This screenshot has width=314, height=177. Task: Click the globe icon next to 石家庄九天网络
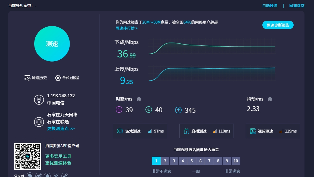tap(39, 122)
